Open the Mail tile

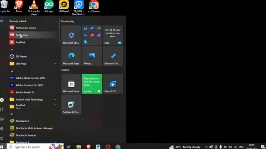113,35
